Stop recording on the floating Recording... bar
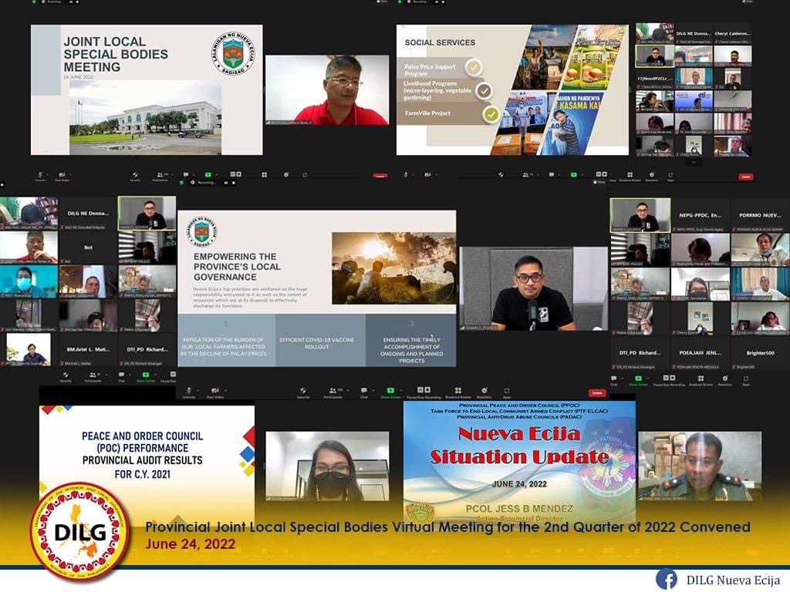Viewport: 790px width, 592px height. [x=233, y=183]
